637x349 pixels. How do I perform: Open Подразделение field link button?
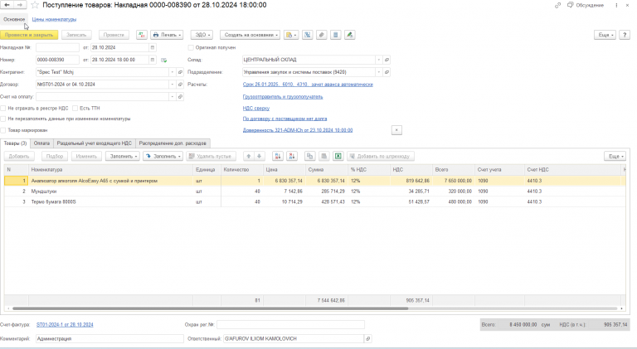(x=387, y=72)
